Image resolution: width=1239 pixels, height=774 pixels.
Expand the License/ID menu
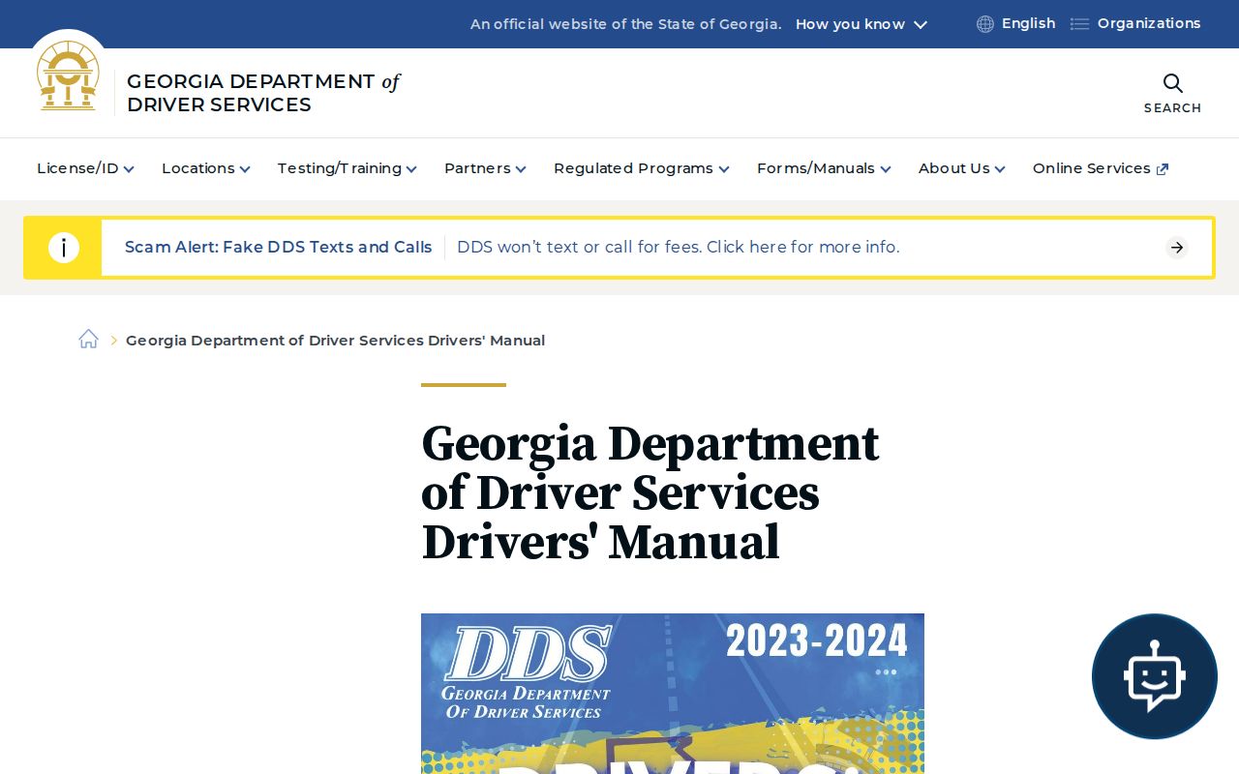(85, 168)
